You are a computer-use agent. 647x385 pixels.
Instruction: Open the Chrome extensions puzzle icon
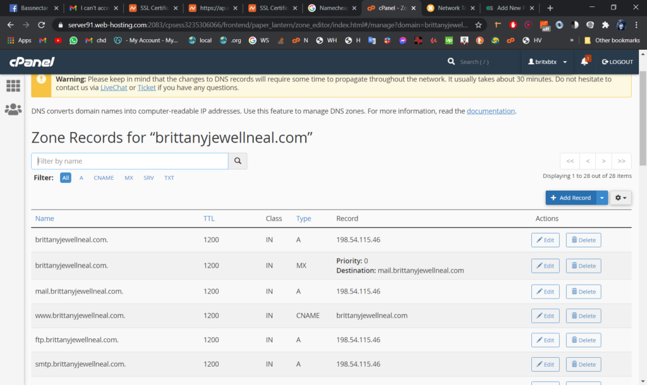pyautogui.click(x=605, y=25)
